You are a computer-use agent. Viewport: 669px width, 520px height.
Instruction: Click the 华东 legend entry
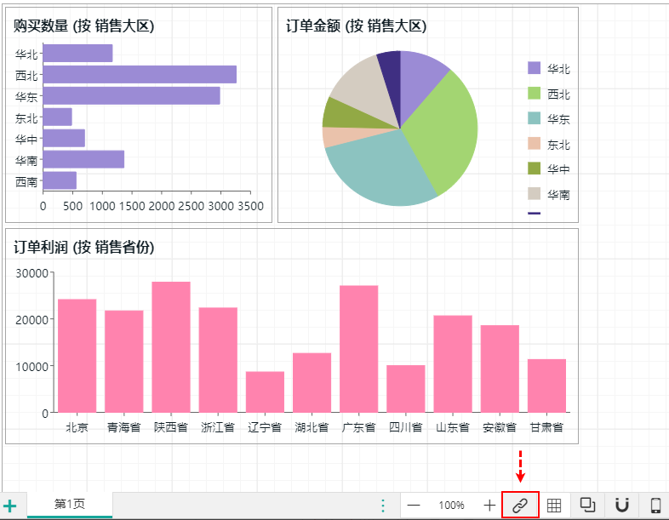pos(557,119)
